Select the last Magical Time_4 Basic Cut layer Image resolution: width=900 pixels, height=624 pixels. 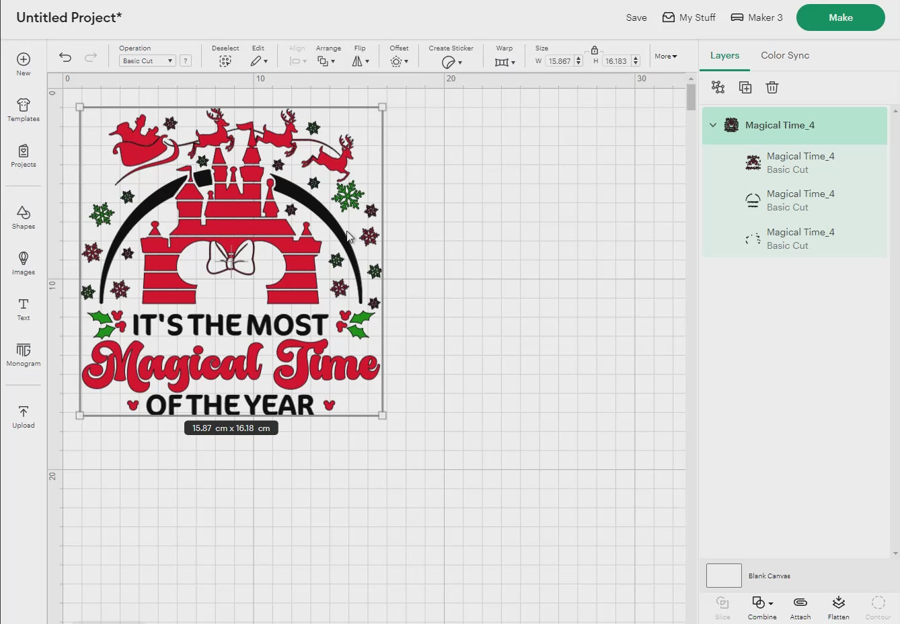[794, 239]
